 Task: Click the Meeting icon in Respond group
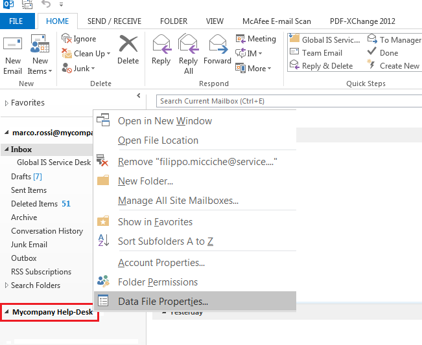240,39
